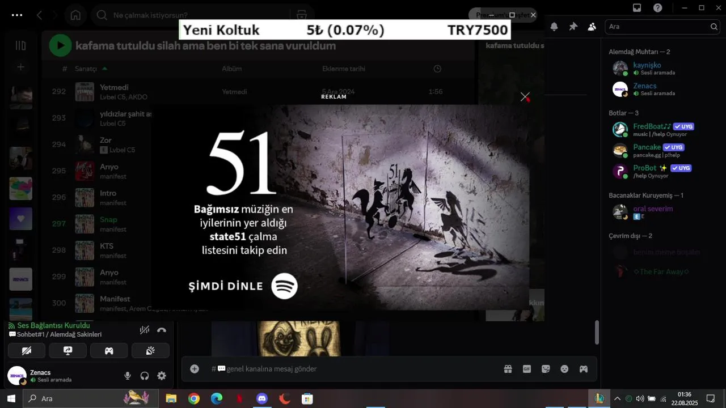726x408 pixels.
Task: Click Sanatçı column header sort arrow
Action: click(104, 69)
